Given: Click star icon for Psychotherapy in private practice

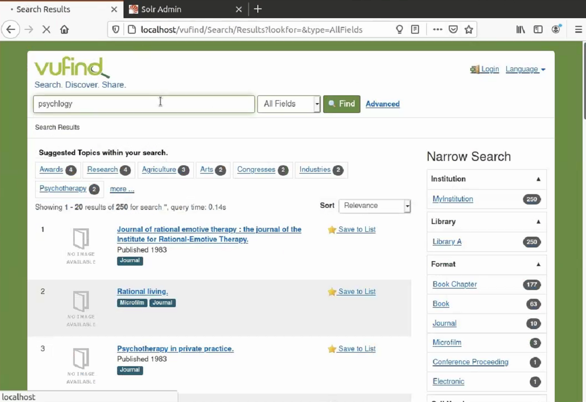Looking at the screenshot, I should (332, 349).
